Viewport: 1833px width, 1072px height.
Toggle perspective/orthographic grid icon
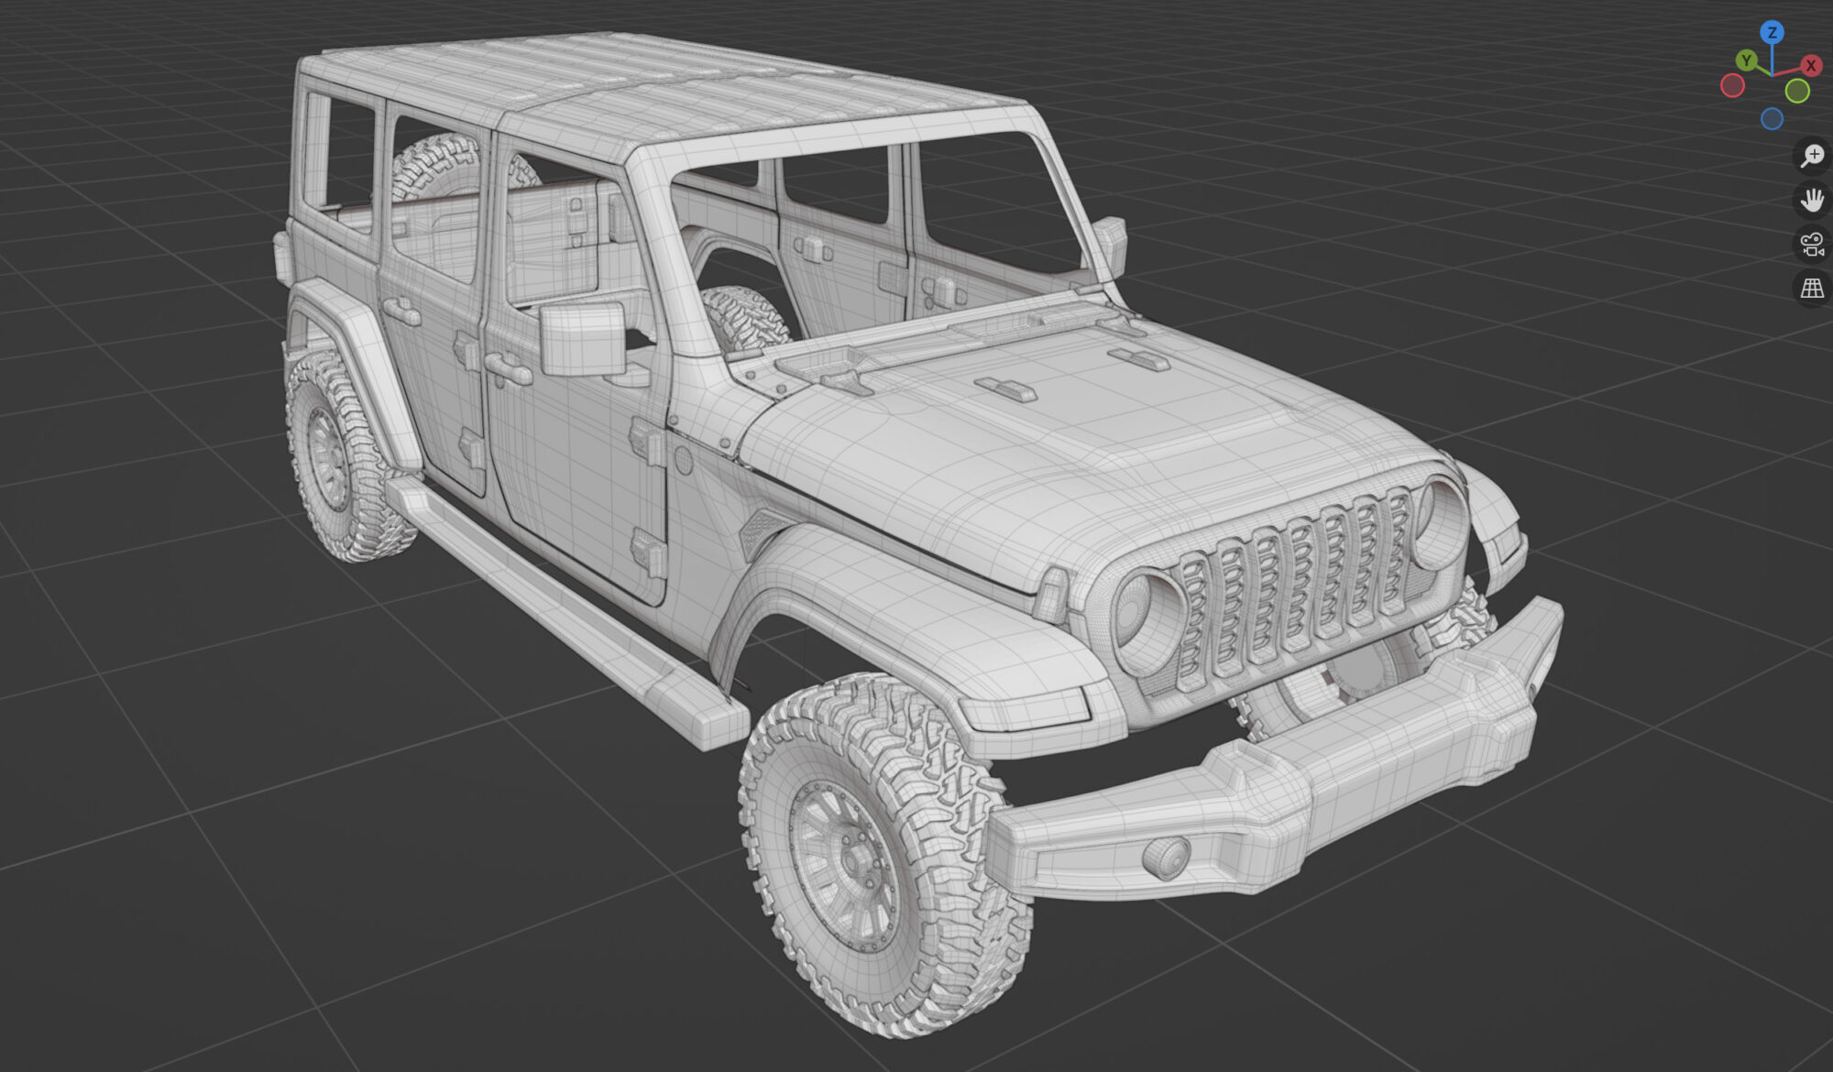[1812, 289]
